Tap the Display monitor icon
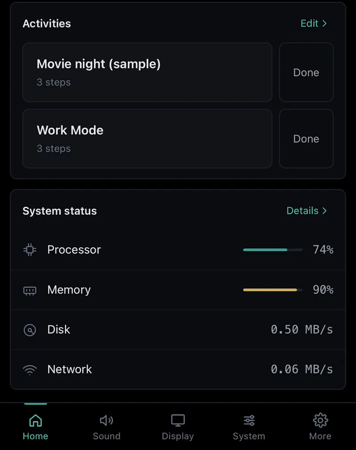This screenshot has height=450, width=356. [x=178, y=421]
